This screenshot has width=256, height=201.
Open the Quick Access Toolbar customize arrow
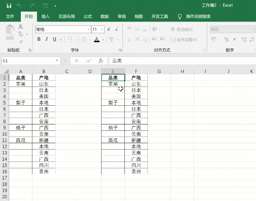pyautogui.click(x=55, y=6)
